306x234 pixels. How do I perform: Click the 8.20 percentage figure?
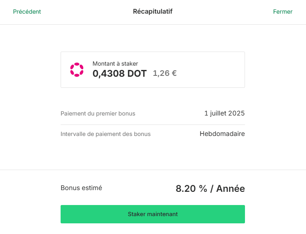[x=186, y=188]
